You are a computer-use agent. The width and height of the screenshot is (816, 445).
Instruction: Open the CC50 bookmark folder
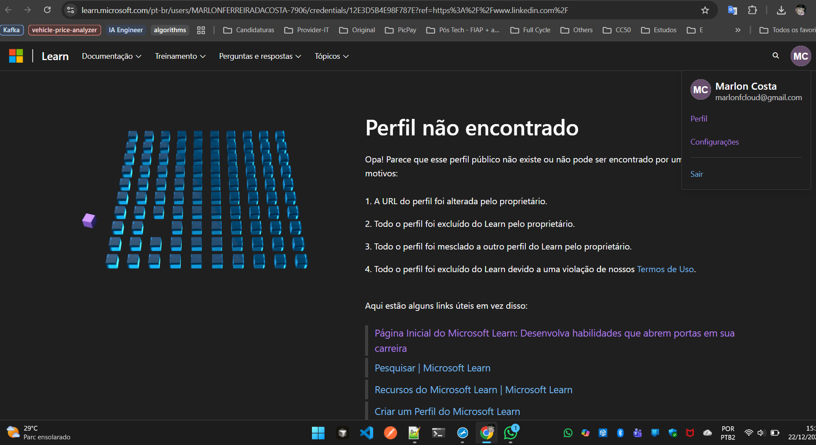pos(617,30)
